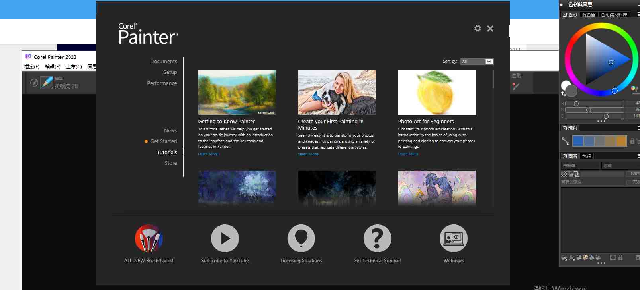Open Licensing Solutions lightbulb icon
This screenshot has width=640, height=290.
tap(301, 238)
